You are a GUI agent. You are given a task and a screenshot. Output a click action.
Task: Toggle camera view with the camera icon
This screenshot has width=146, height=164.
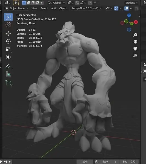[x=135, y=49]
